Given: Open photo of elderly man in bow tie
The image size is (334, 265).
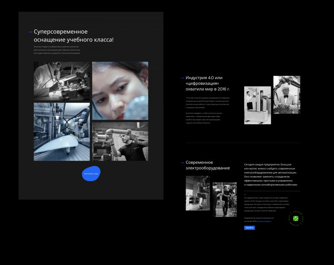Looking at the screenshot, I should pyautogui.click(x=287, y=95).
